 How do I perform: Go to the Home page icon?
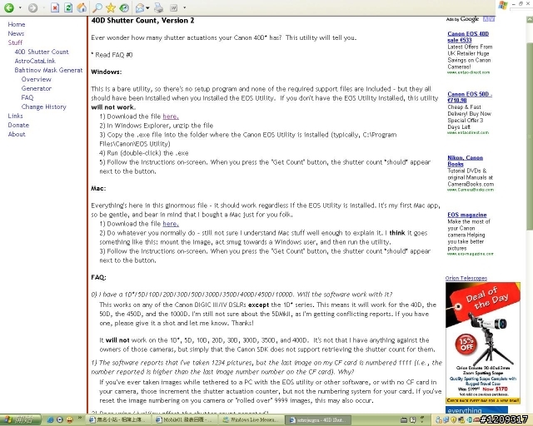tap(82, 7)
